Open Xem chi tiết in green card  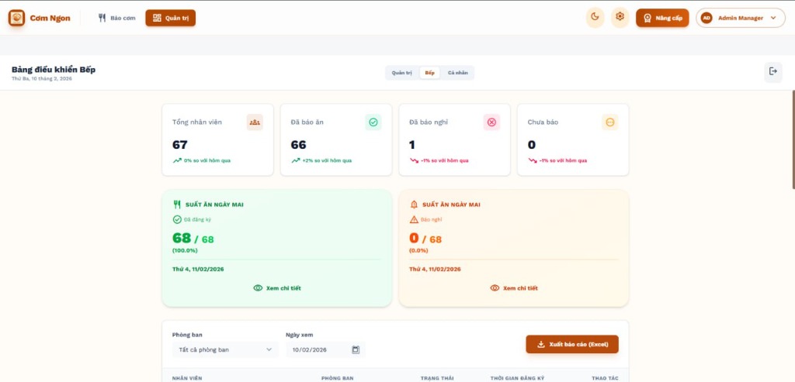tap(277, 288)
